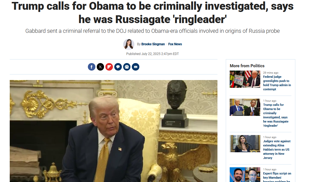Viewport: 312px width, 182px height.
Task: Open sidebar Trump calls for Obama story
Action: pos(276,115)
